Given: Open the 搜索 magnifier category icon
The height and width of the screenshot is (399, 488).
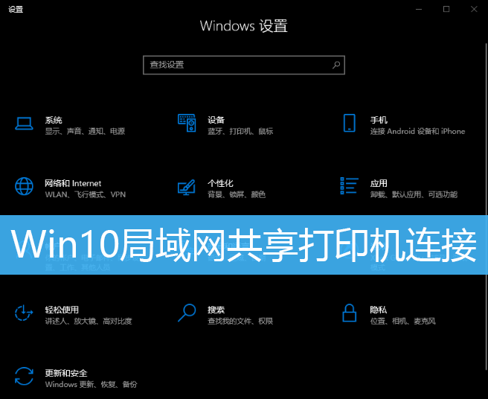Looking at the screenshot, I should 187,313.
